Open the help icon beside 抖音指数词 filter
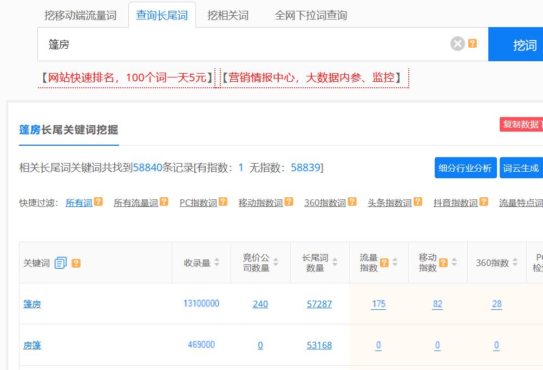This screenshot has width=543, height=370. pos(483,200)
